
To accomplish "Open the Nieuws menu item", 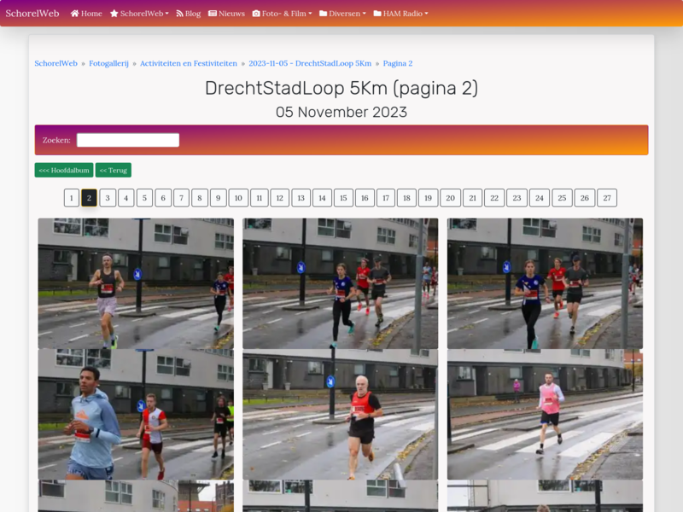I will (x=226, y=14).
